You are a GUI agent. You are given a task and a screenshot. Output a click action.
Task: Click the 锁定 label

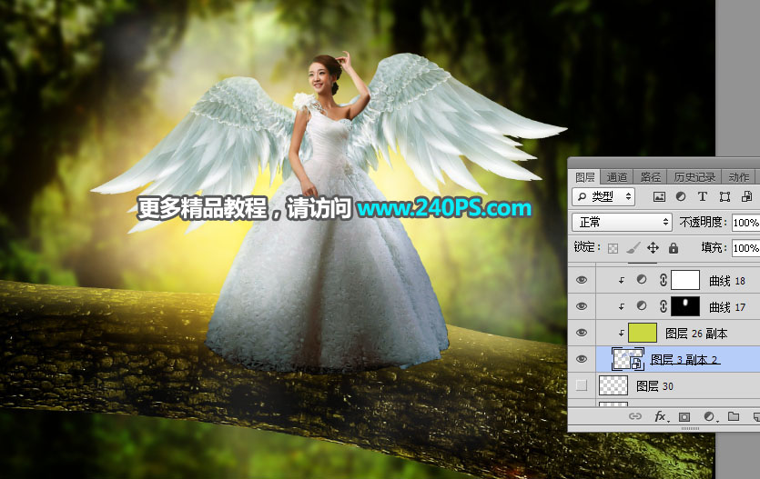tap(586, 248)
